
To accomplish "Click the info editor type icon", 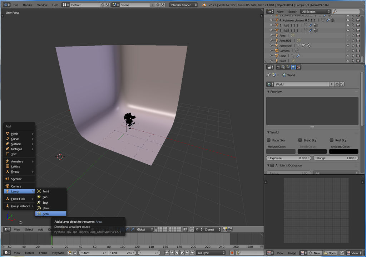I will [x=6, y=5].
